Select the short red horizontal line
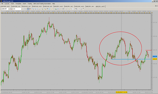This screenshot has height=94, width=158. pyautogui.click(x=149, y=50)
